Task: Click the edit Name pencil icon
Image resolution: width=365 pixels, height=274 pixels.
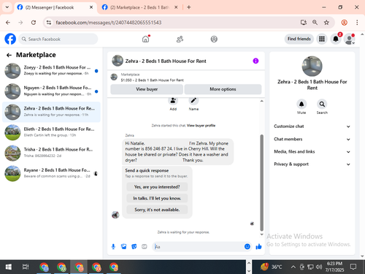Action: pos(193,101)
